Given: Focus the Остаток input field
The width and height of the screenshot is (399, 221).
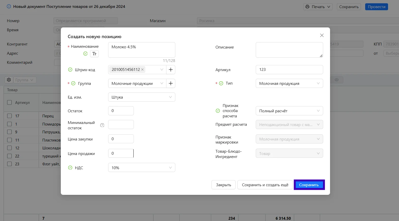Looking at the screenshot, I should click(121, 111).
